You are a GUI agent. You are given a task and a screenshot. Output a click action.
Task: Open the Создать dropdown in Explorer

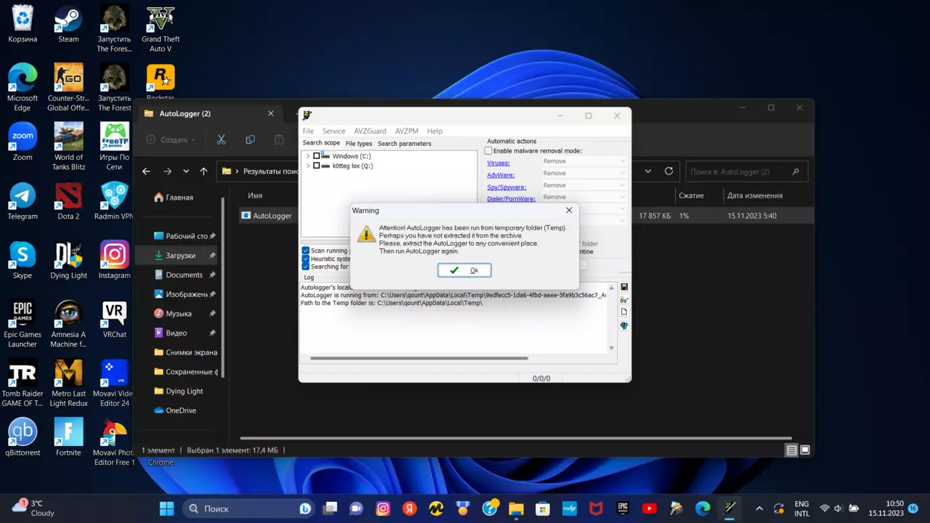click(171, 139)
